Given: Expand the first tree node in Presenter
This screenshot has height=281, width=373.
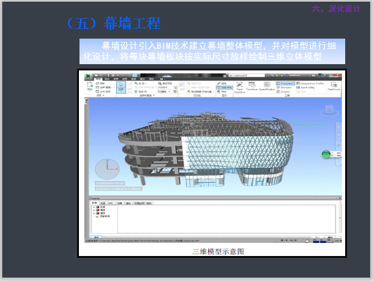Looking at the screenshot, I should pyautogui.click(x=93, y=207).
